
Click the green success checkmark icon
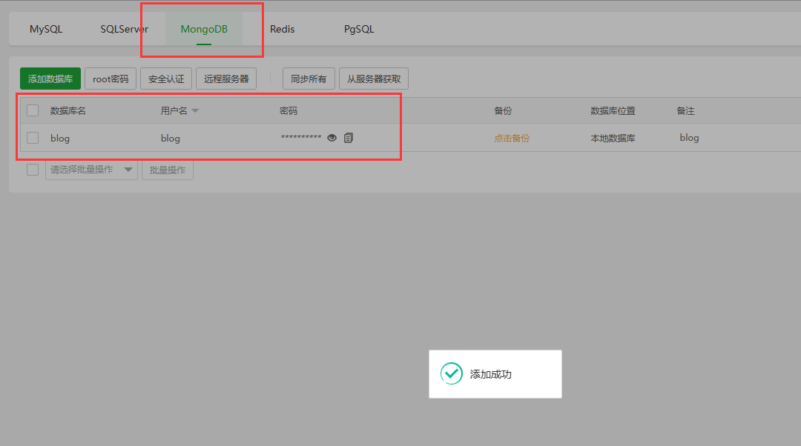(452, 373)
